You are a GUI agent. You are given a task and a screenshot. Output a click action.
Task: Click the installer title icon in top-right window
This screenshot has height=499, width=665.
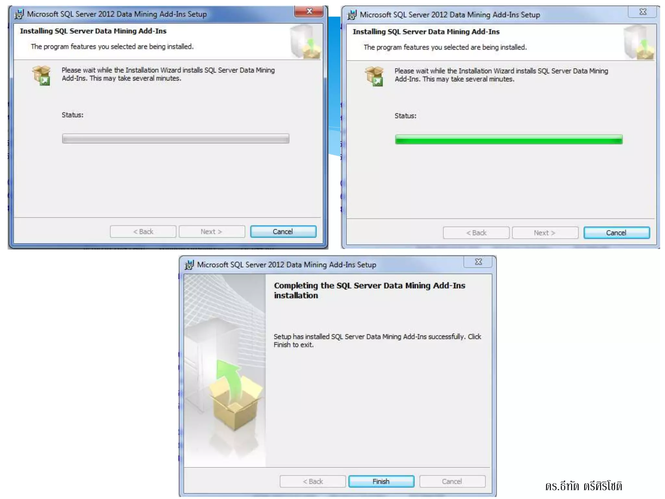tap(352, 15)
